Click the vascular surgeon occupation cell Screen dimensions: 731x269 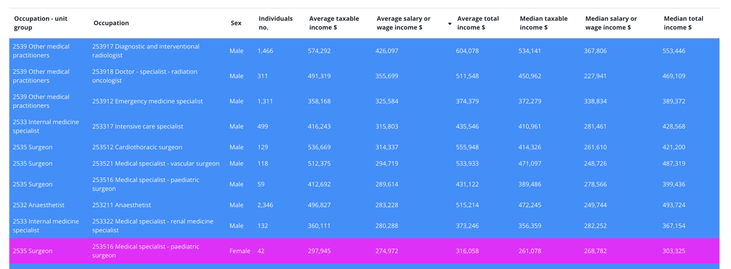coord(156,163)
